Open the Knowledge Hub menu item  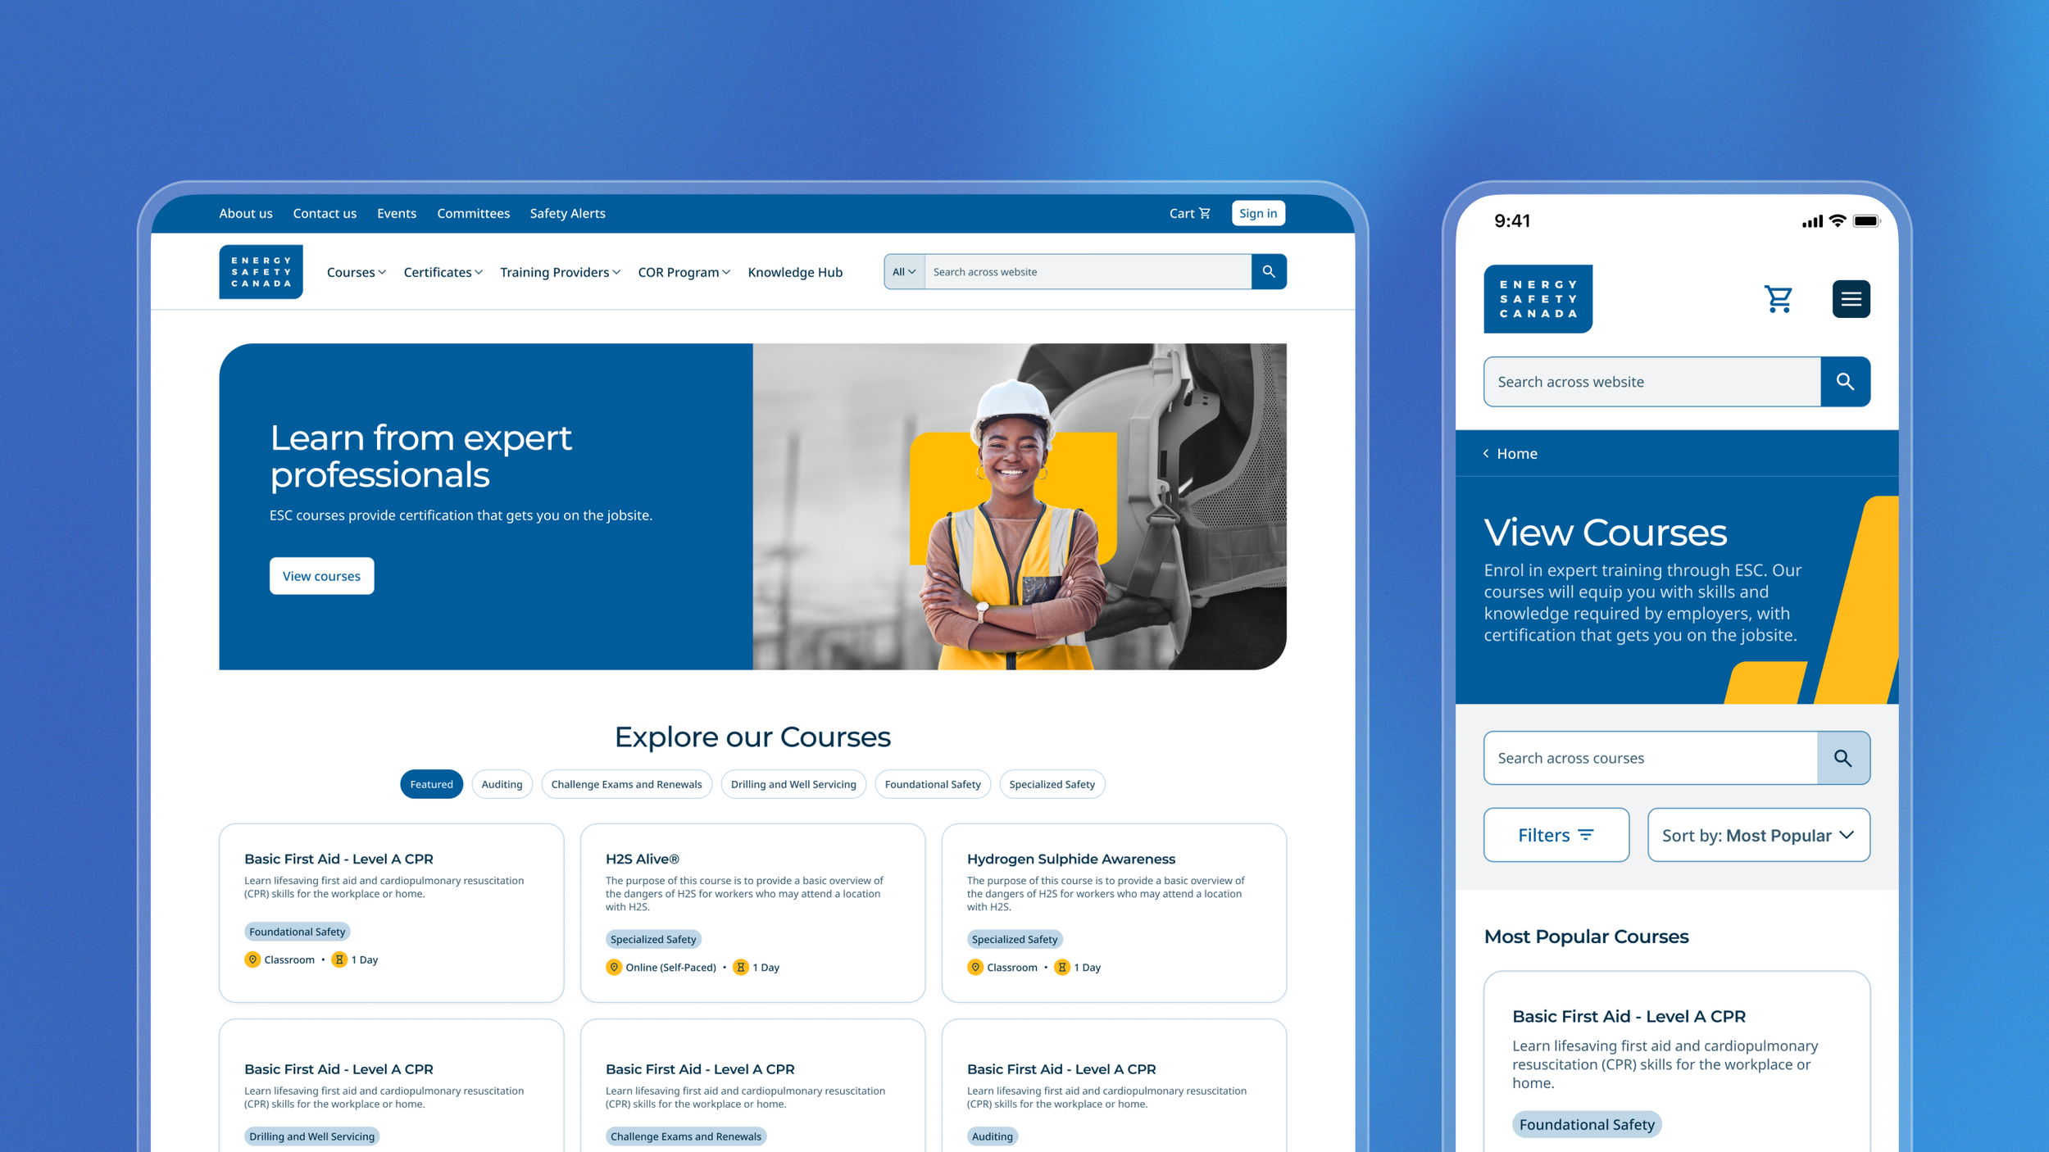pyautogui.click(x=794, y=272)
